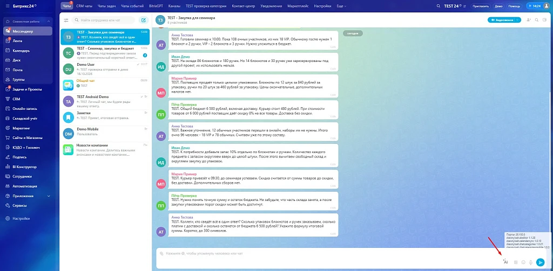Open Настройки gear at sidebar bottom

(21, 219)
